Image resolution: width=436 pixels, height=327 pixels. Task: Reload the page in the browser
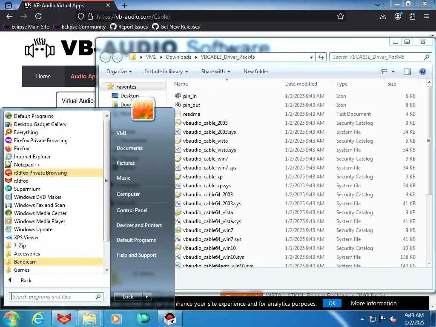tap(38, 16)
